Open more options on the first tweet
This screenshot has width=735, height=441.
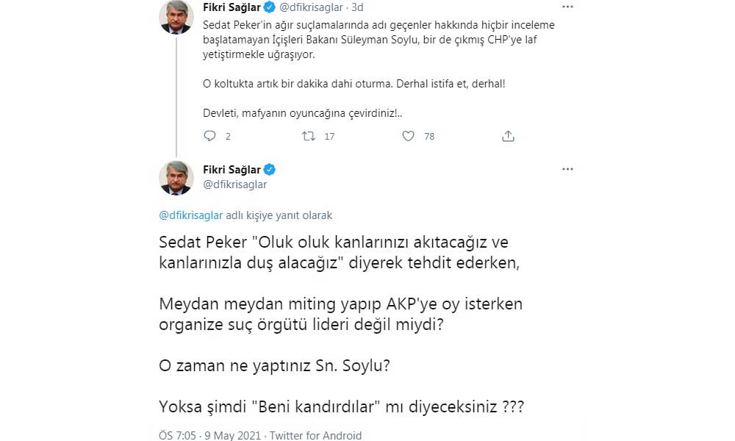(x=567, y=7)
